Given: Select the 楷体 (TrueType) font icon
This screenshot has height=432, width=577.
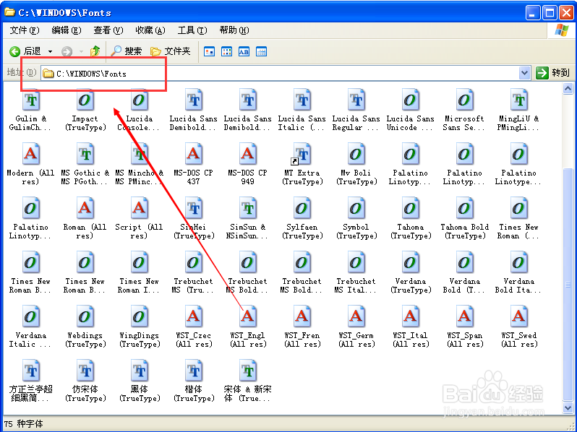Looking at the screenshot, I should 194,370.
